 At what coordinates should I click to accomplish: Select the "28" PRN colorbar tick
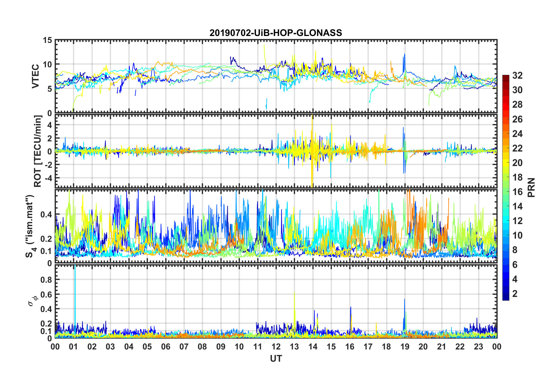click(517, 104)
